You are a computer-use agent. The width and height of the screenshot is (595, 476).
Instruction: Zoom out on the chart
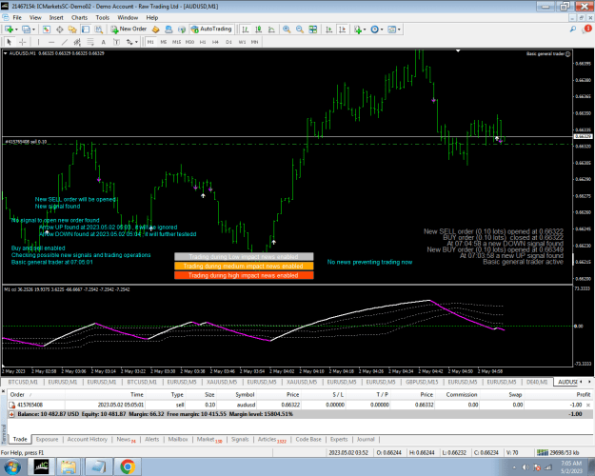pyautogui.click(x=300, y=30)
